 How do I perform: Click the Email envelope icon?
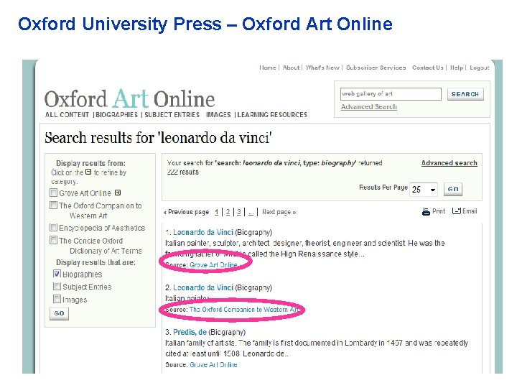pyautogui.click(x=457, y=211)
